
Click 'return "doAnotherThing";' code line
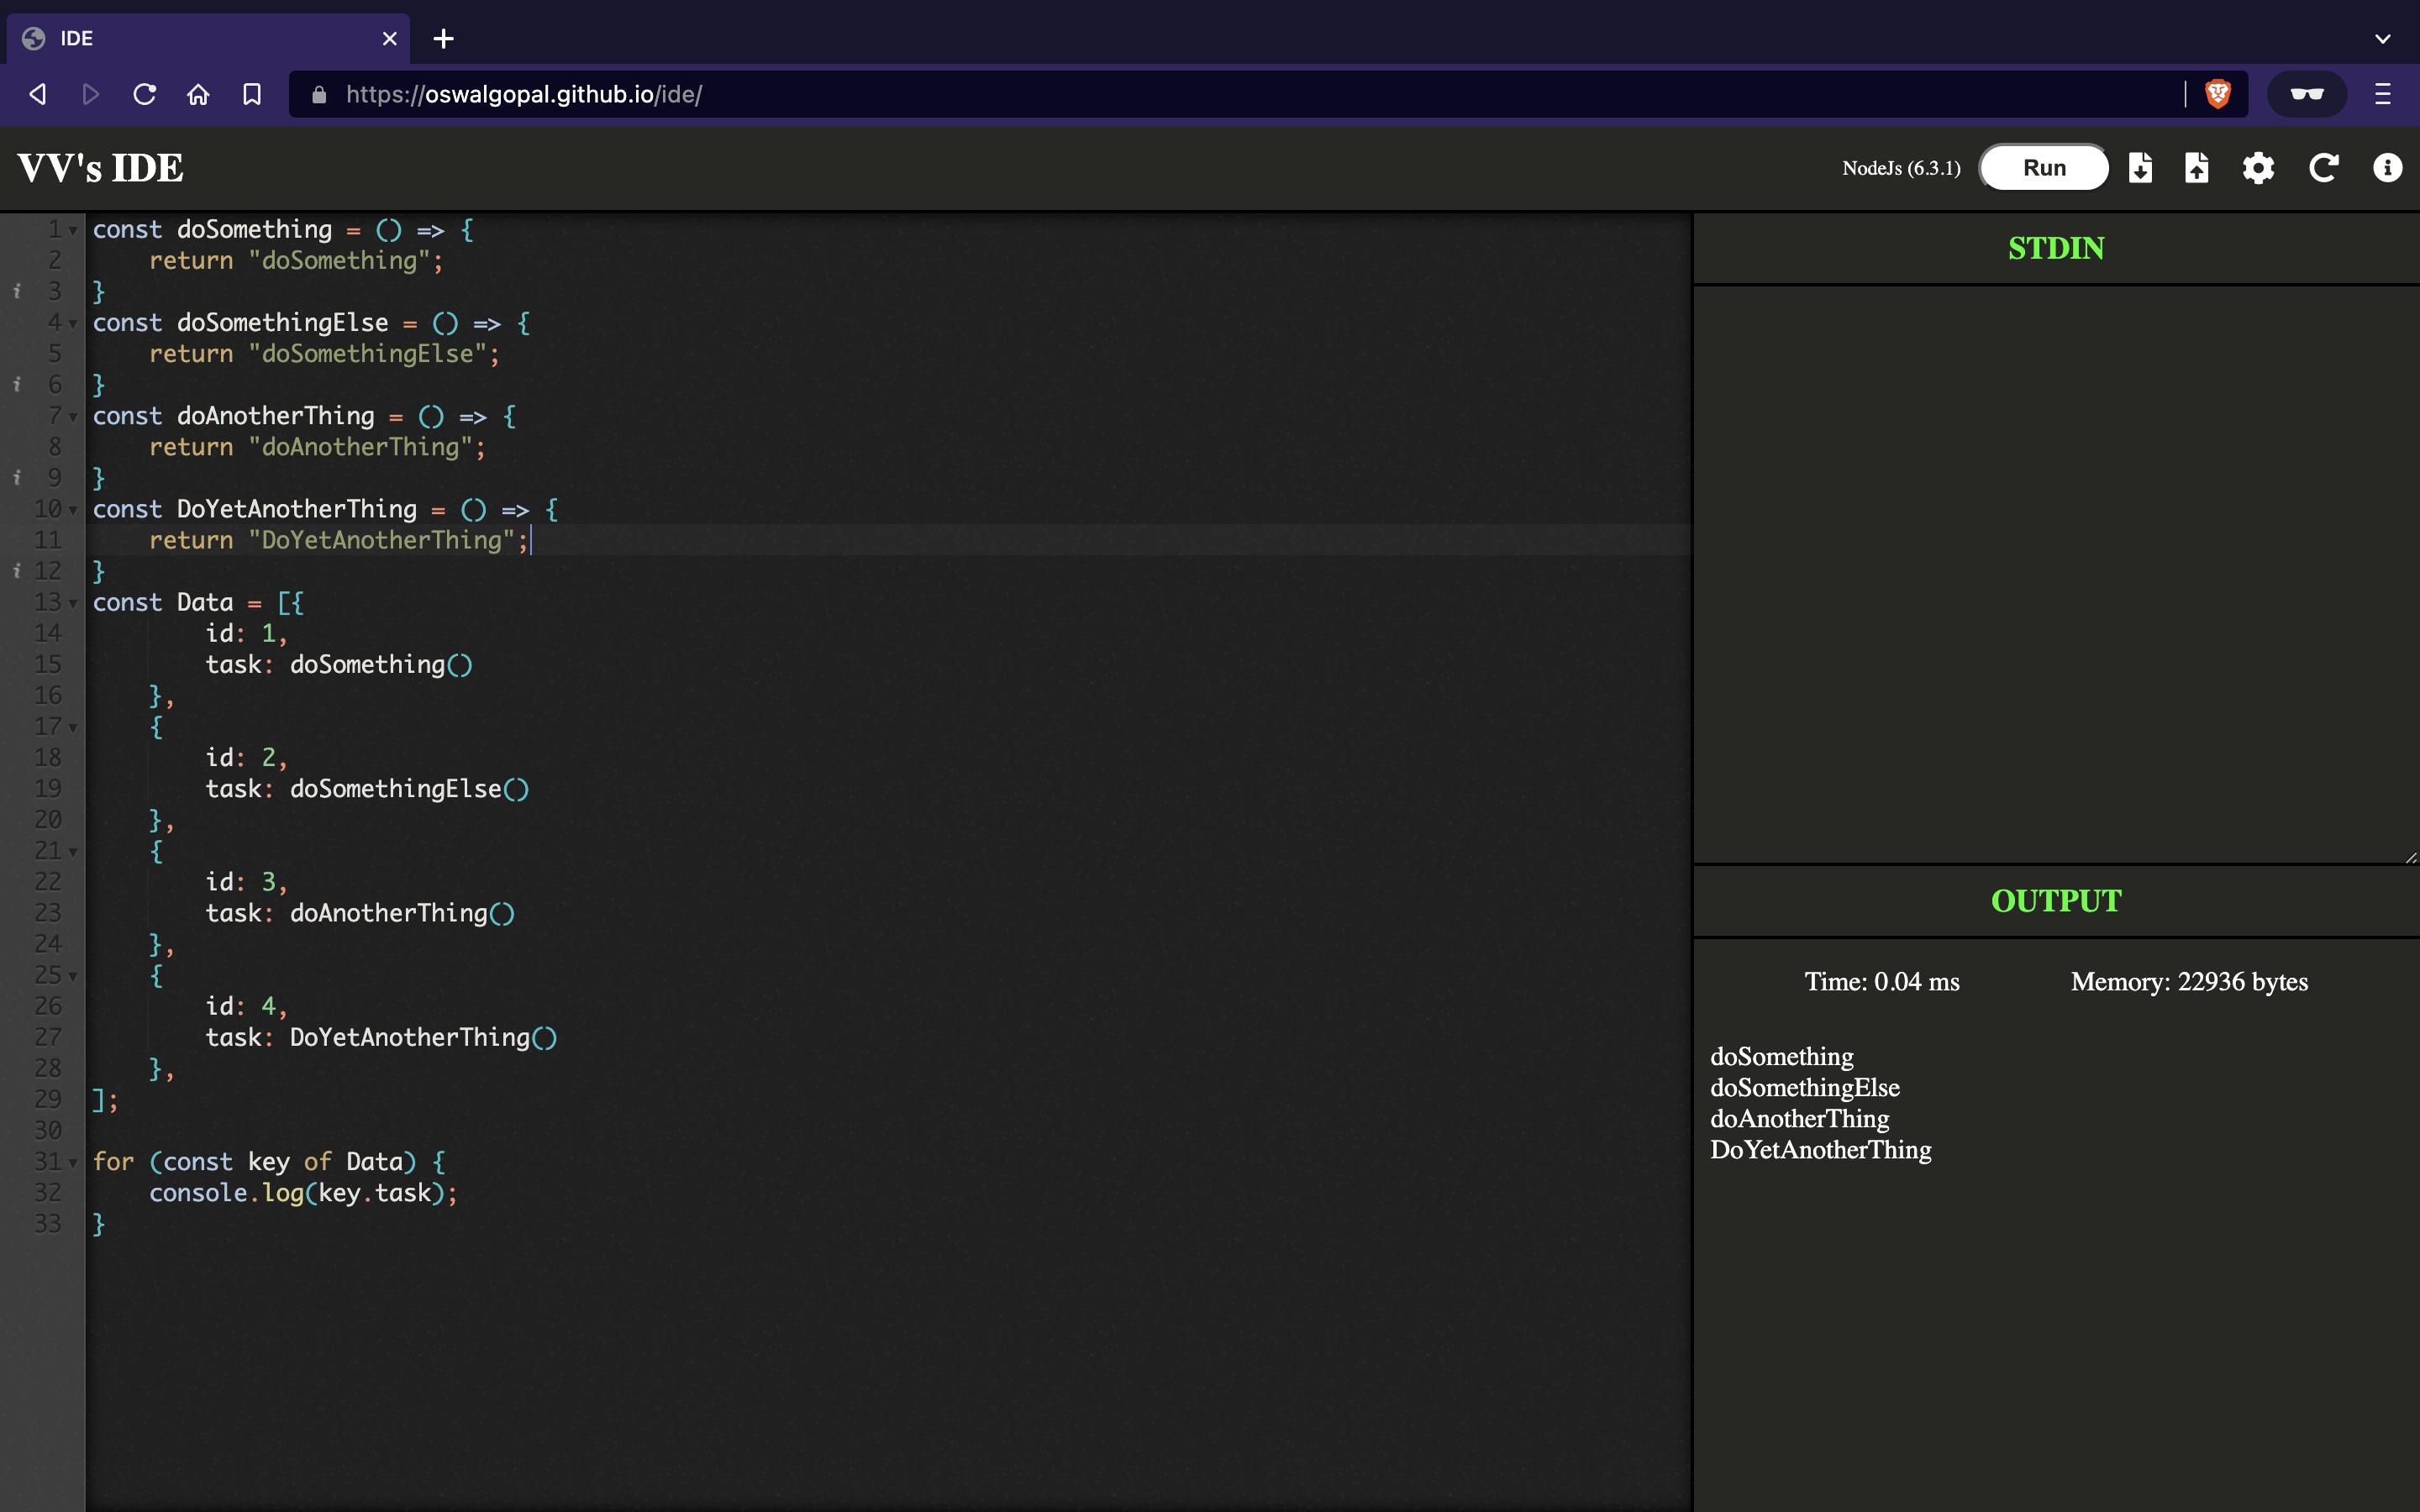coord(317,447)
